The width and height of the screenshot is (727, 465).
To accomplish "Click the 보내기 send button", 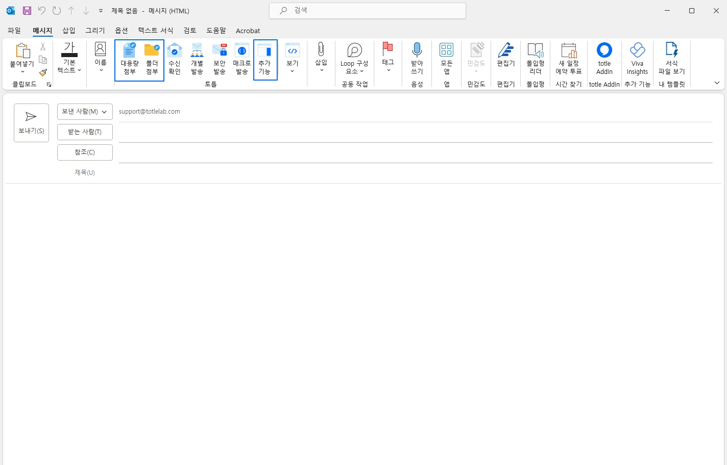I will tap(31, 123).
